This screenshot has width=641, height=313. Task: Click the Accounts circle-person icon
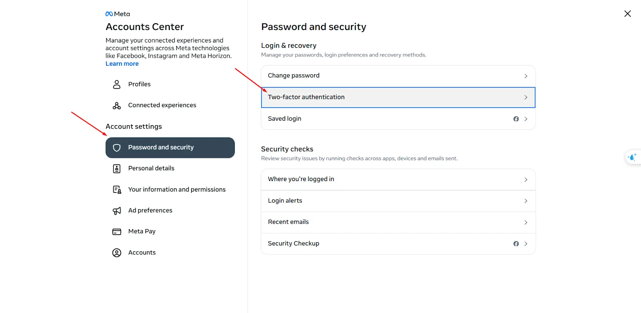click(117, 253)
